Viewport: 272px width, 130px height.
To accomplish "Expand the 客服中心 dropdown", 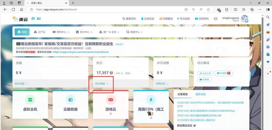I will pos(135,32).
